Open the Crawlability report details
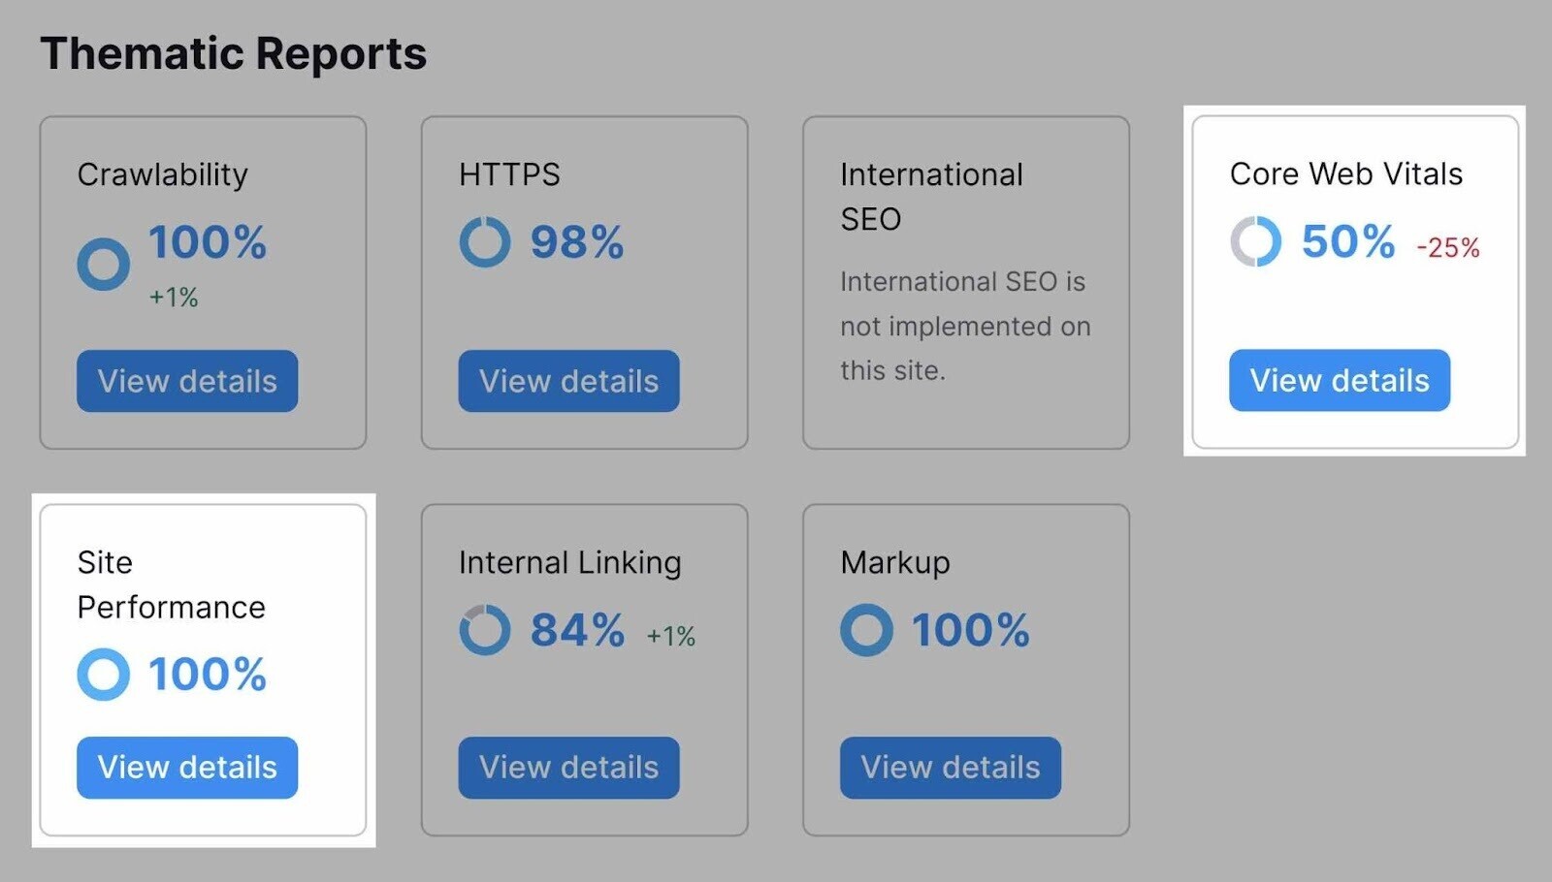Screen dimensions: 1552x882 (x=186, y=381)
